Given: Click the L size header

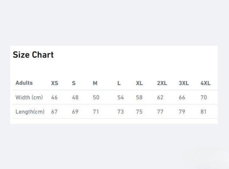Looking at the screenshot, I should [x=119, y=83].
